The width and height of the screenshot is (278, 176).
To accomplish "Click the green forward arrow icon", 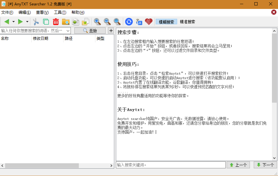I will 20,22.
